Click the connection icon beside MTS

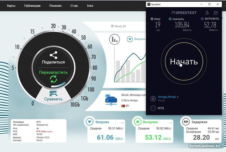[153, 108]
